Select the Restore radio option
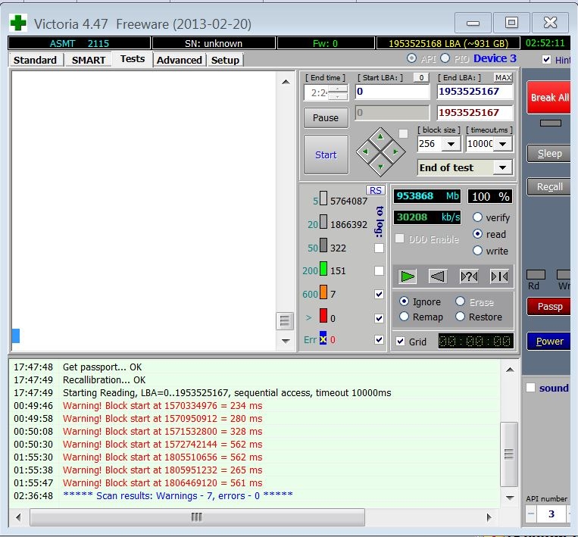 pos(460,317)
